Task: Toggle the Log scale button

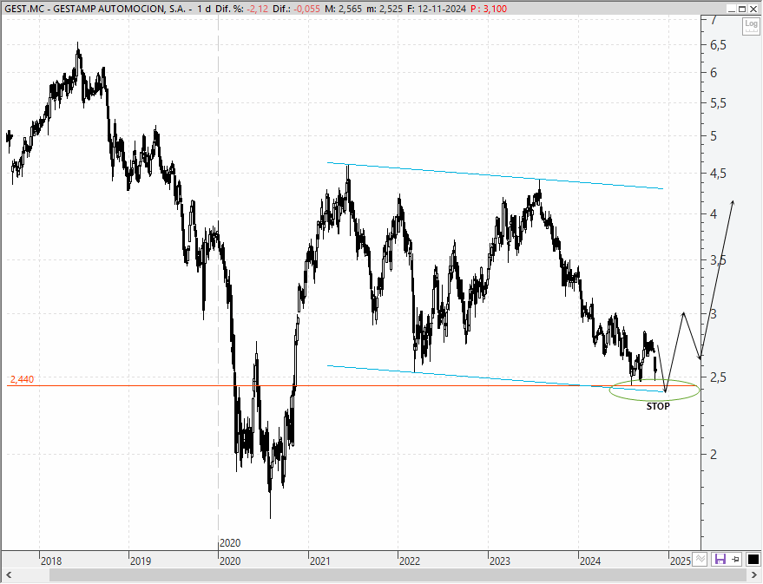Action: 751,25
